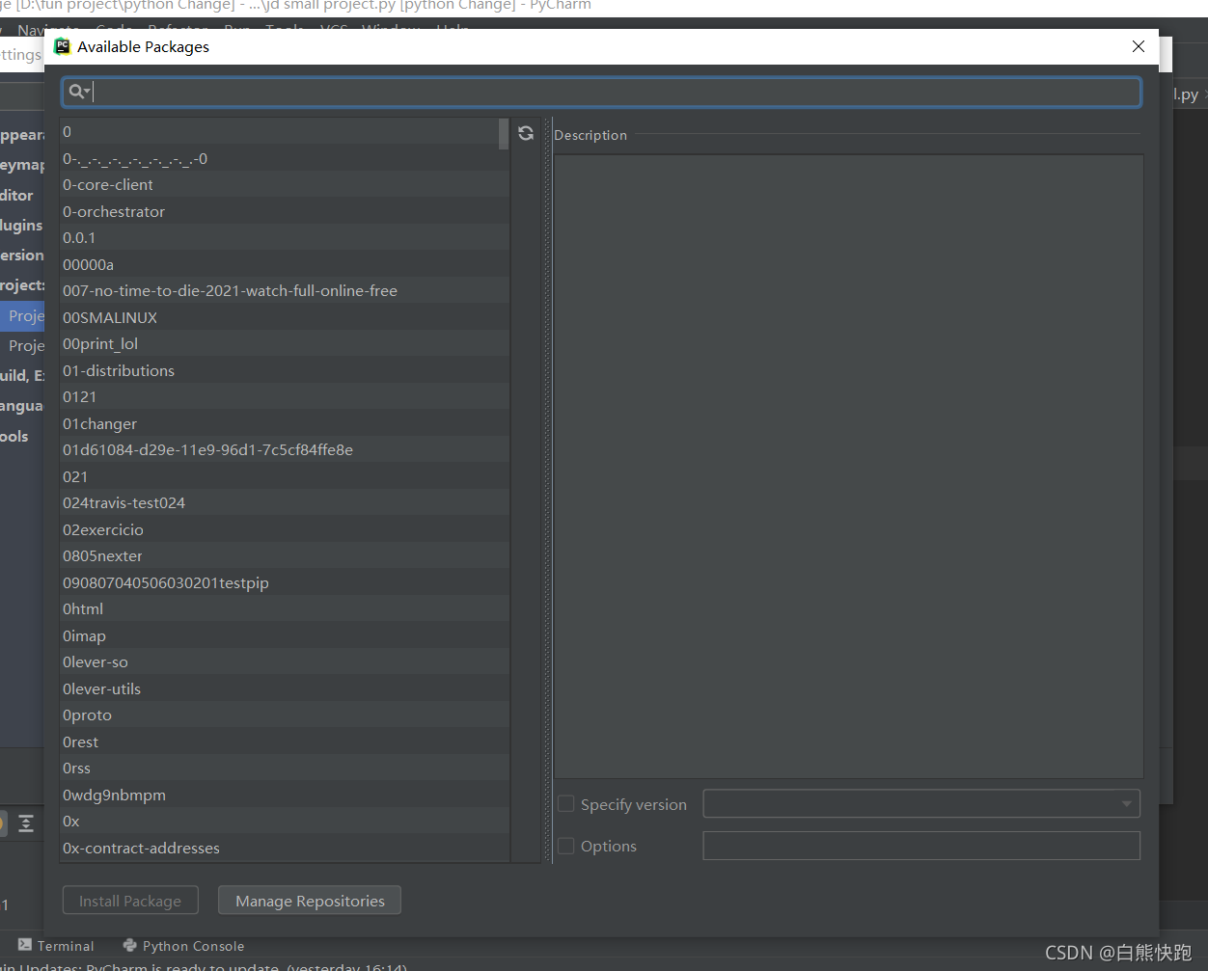Click the Install Package button
The image size is (1208, 971).
(x=130, y=901)
